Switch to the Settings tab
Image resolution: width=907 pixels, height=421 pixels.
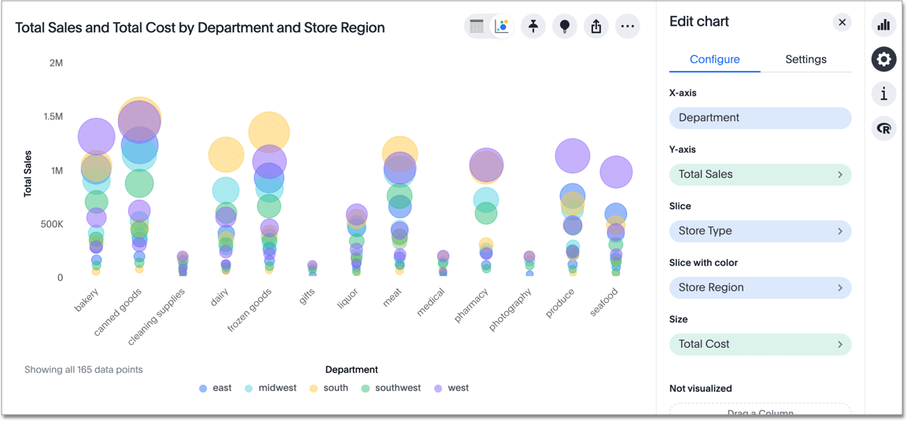[x=806, y=60]
